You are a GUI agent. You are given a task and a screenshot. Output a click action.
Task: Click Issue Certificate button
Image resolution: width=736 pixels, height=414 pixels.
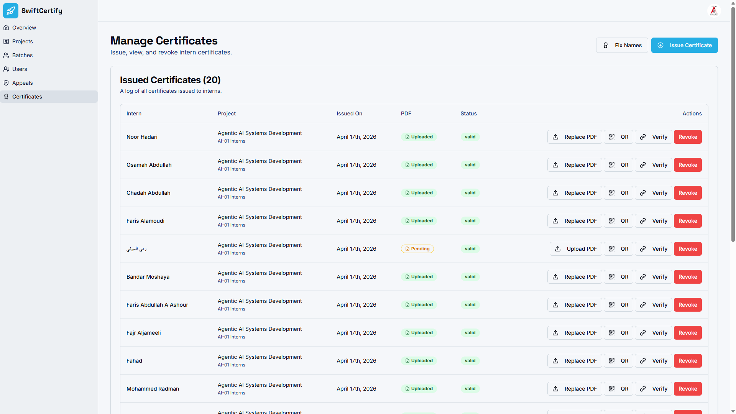point(684,45)
